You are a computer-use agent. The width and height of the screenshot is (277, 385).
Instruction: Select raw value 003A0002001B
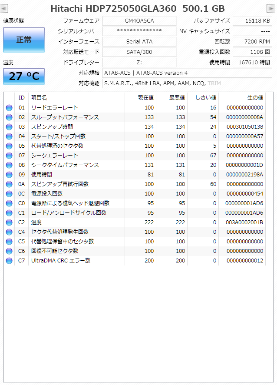pos(244,223)
